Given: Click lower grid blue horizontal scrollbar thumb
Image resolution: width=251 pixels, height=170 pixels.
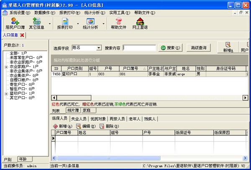Looking at the screenshot, I should [x=109, y=158].
